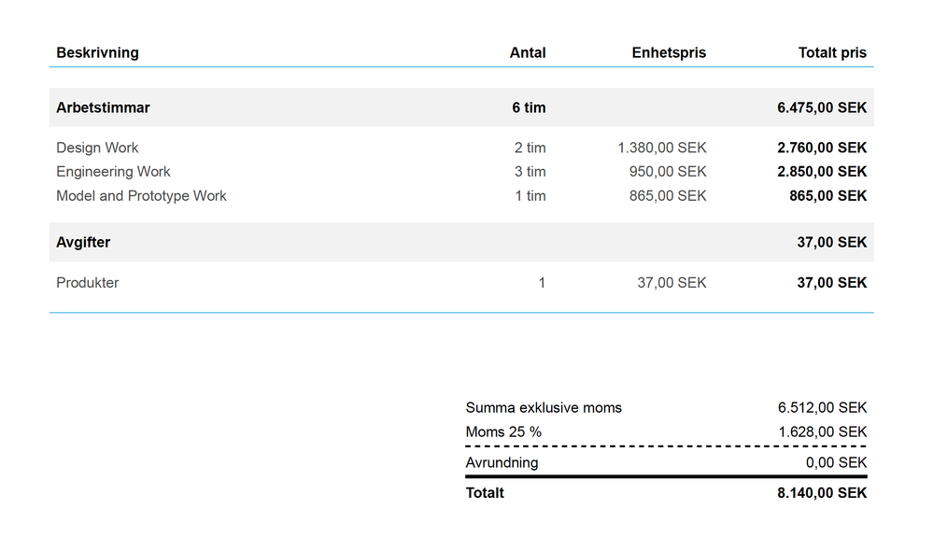
Task: Click the 2.850,00 SEK total price
Action: (822, 171)
